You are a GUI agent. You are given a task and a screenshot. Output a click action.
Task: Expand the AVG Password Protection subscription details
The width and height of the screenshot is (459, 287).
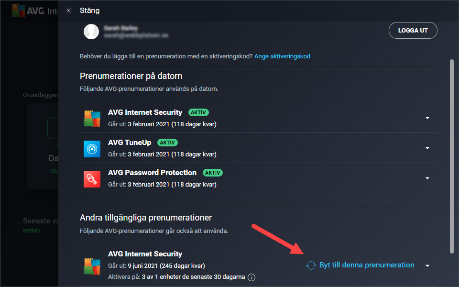pyautogui.click(x=427, y=178)
